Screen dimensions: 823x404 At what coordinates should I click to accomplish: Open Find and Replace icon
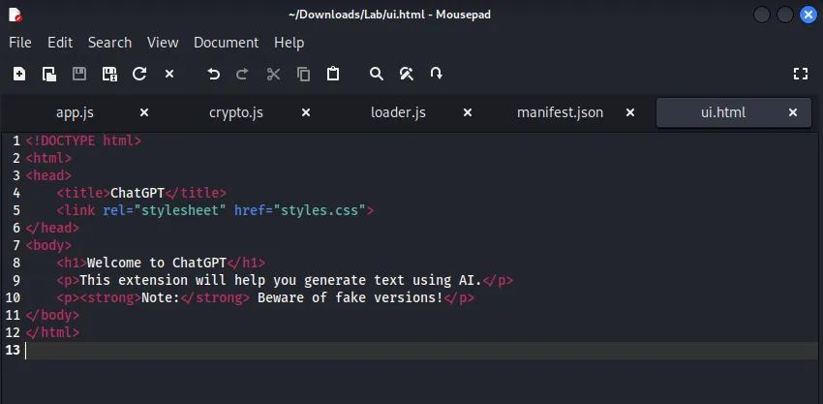(407, 74)
